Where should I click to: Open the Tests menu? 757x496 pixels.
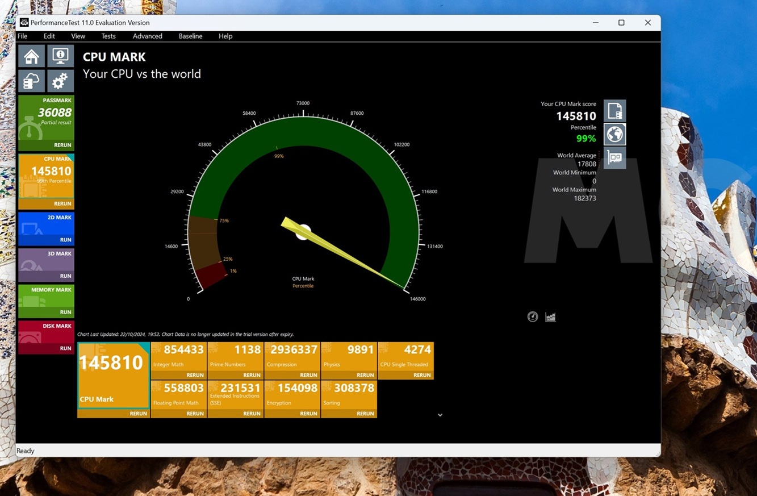pos(108,36)
